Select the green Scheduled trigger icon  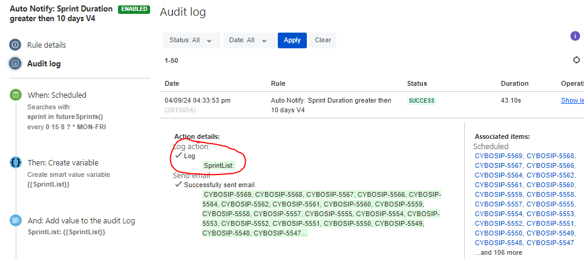15,95
